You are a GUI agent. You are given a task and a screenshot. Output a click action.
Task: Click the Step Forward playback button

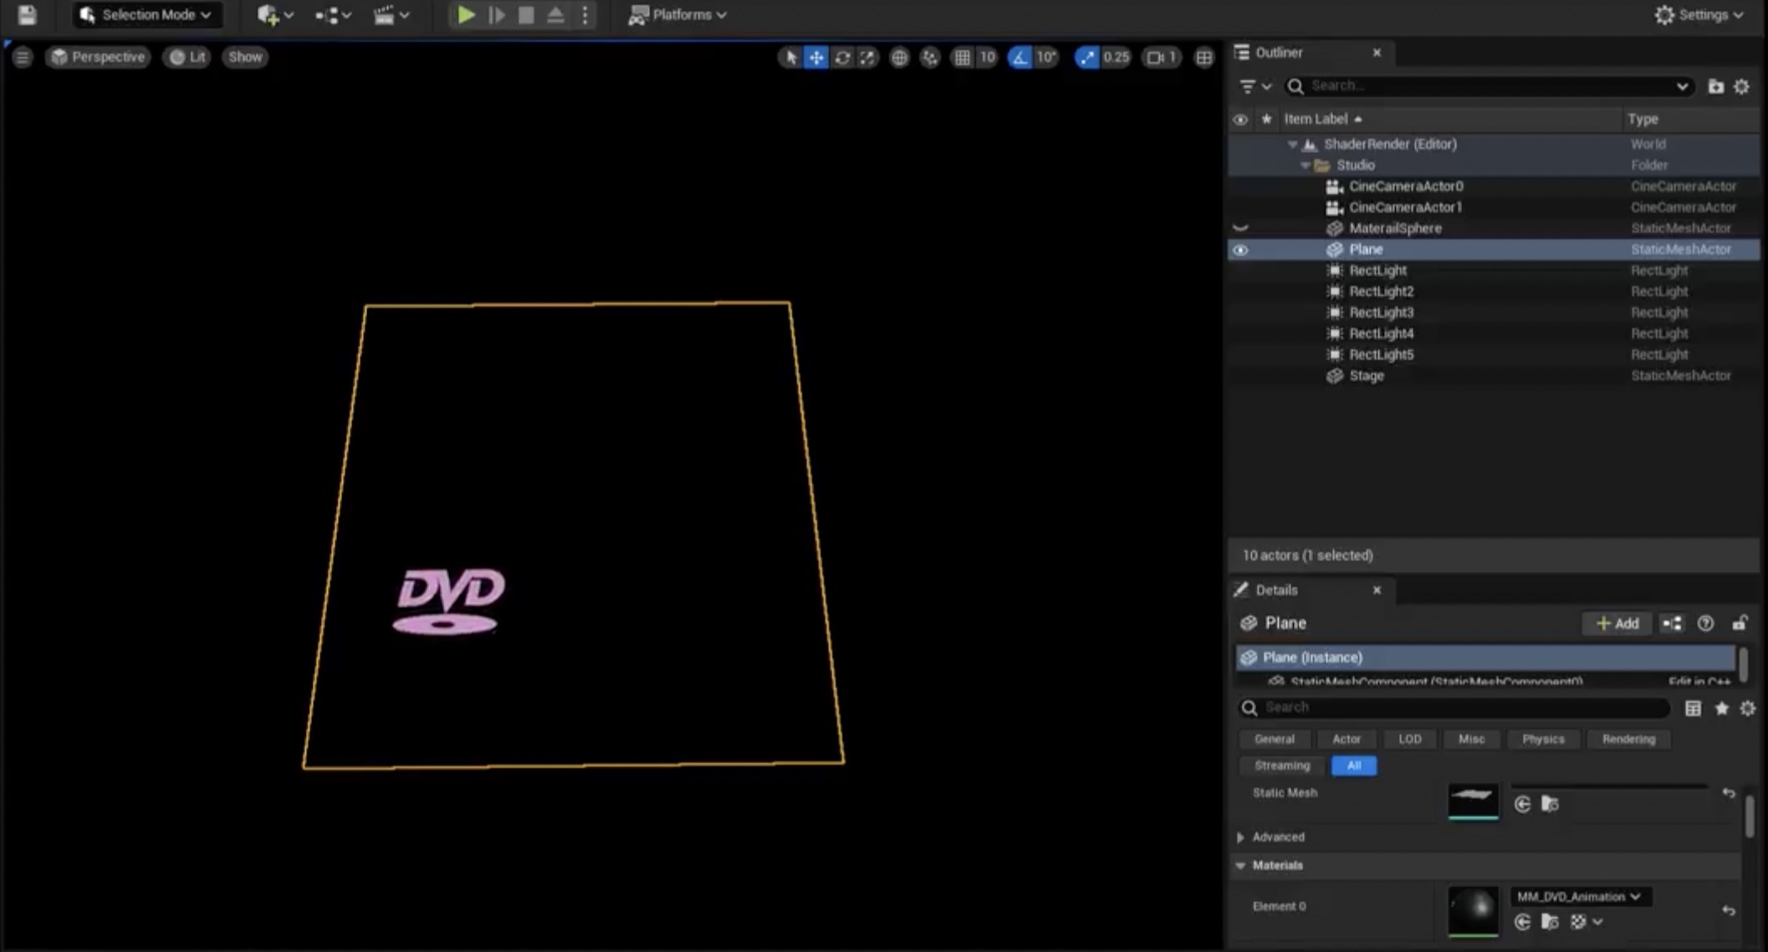click(x=497, y=14)
